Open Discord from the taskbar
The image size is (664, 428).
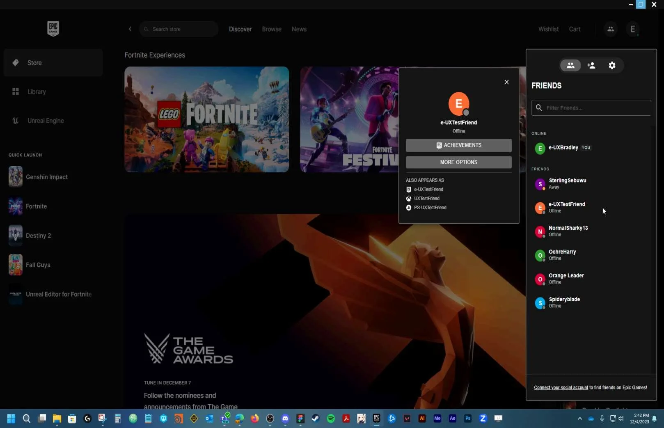pyautogui.click(x=285, y=419)
